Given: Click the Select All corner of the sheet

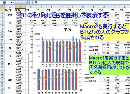Looking at the screenshot, I should point(2,7).
